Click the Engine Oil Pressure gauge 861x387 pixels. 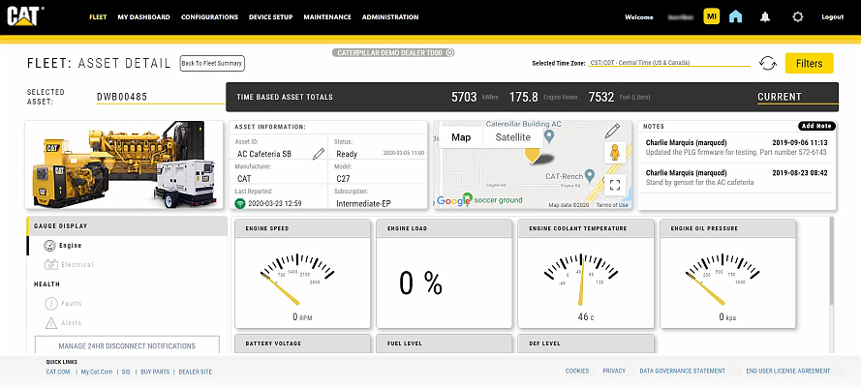pos(727,274)
